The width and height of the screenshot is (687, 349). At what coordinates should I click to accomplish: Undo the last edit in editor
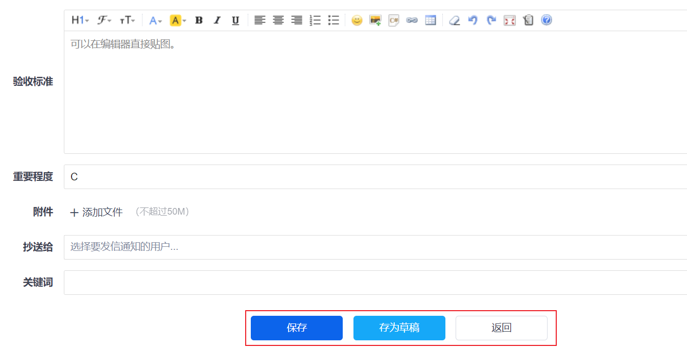[x=473, y=20]
